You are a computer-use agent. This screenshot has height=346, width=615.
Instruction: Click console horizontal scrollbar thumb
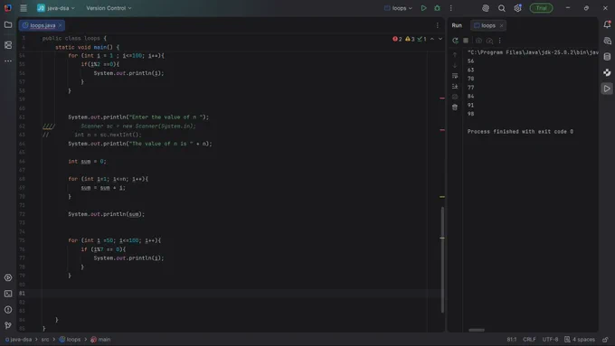(477, 330)
